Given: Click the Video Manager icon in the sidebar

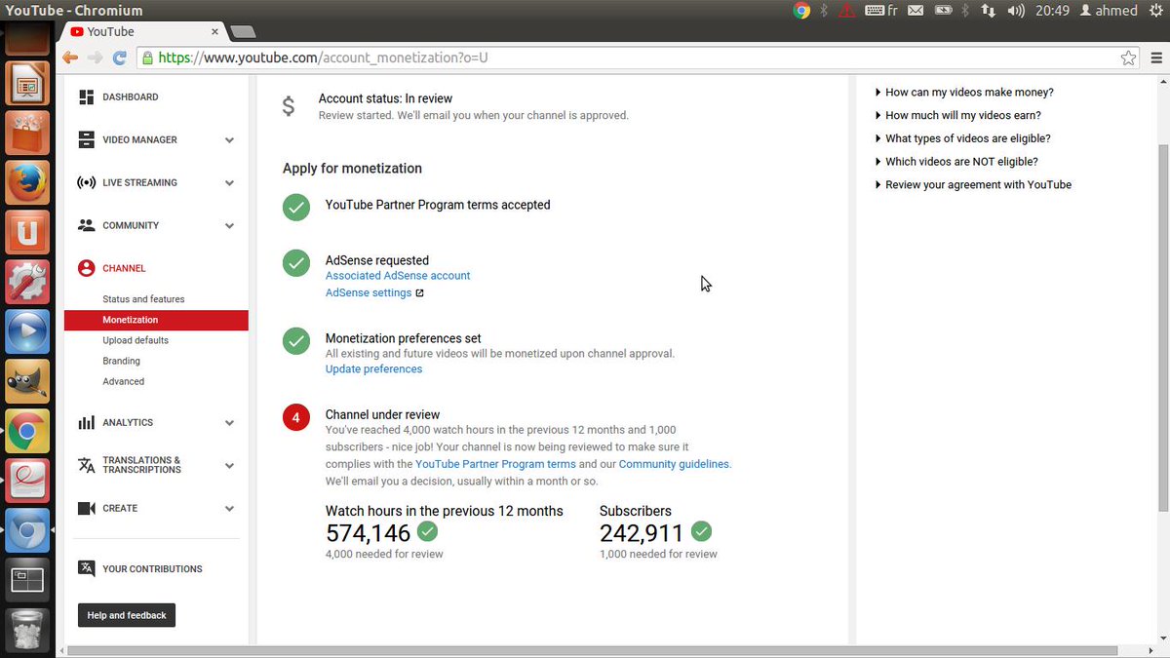Looking at the screenshot, I should click(x=87, y=140).
